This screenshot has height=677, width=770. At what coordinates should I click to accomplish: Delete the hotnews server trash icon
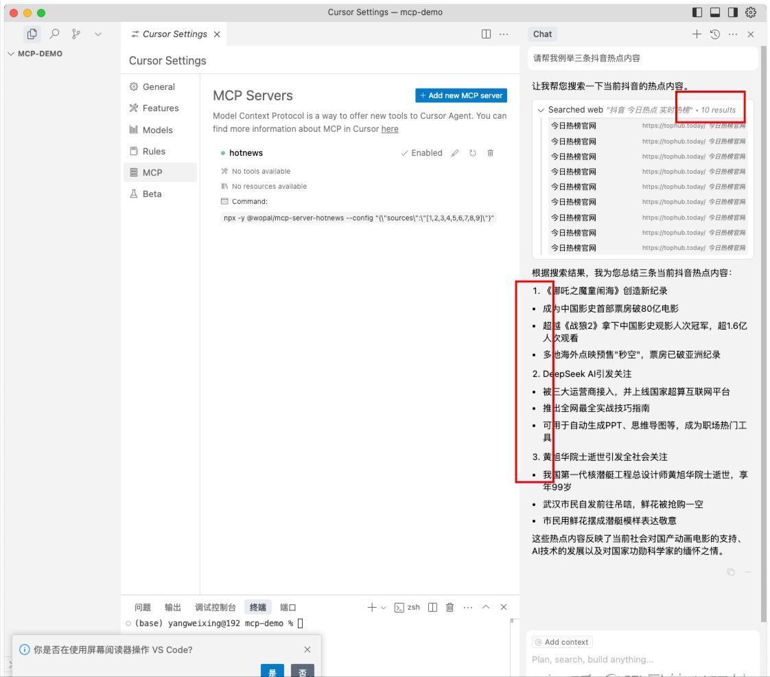pyautogui.click(x=490, y=153)
